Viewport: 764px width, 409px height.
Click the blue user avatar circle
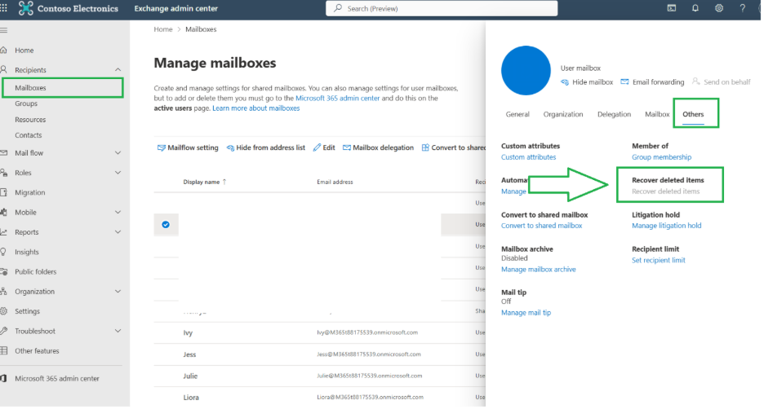click(x=526, y=71)
